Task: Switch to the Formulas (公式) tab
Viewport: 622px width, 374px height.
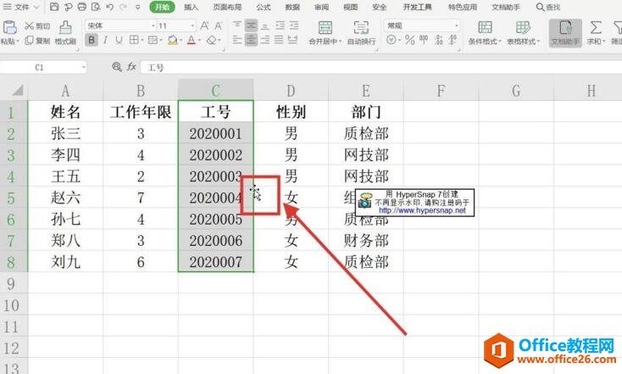Action: click(x=264, y=7)
